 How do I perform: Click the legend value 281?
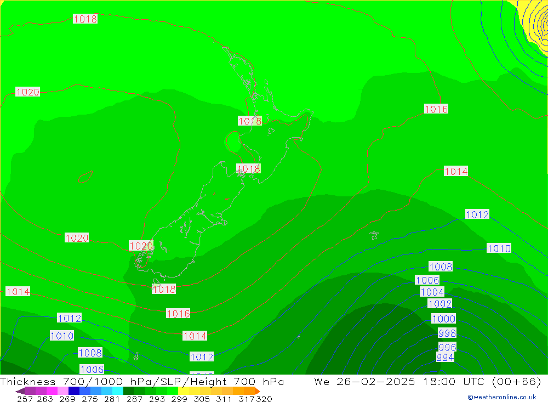coord(112,399)
